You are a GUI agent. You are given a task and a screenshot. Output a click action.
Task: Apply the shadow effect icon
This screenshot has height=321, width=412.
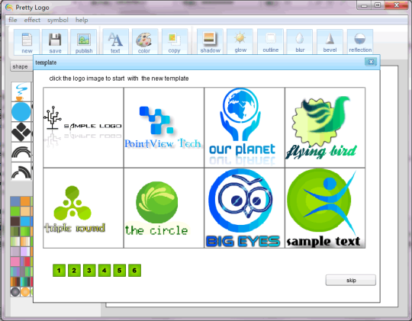click(x=210, y=42)
